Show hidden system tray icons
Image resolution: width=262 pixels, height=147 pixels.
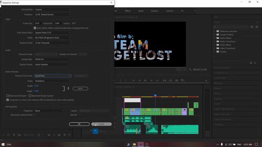(x=217, y=145)
